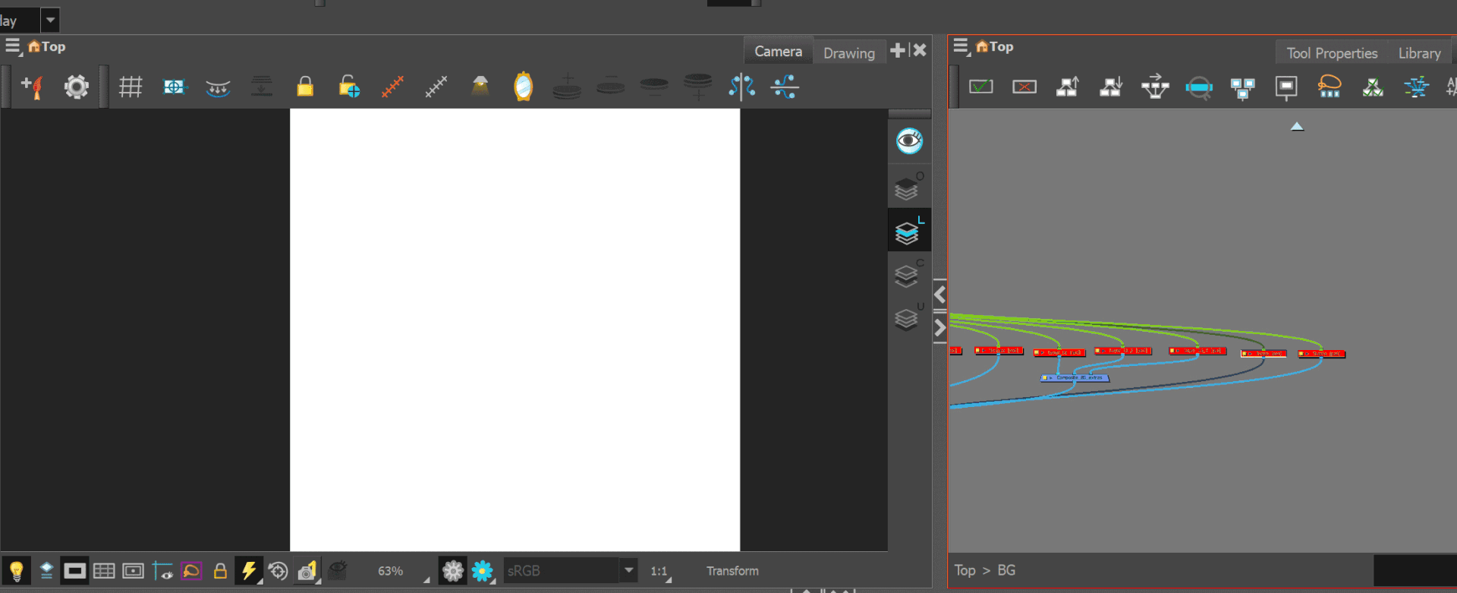
Task: Select the Overlay art layer (O) icon
Action: [909, 186]
